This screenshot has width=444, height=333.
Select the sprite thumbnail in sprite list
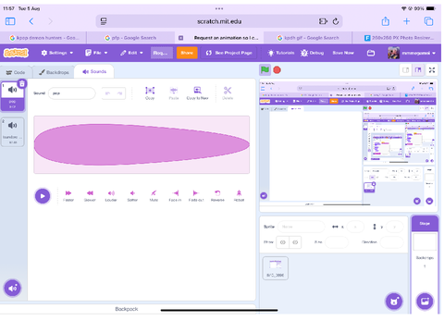coord(276,268)
